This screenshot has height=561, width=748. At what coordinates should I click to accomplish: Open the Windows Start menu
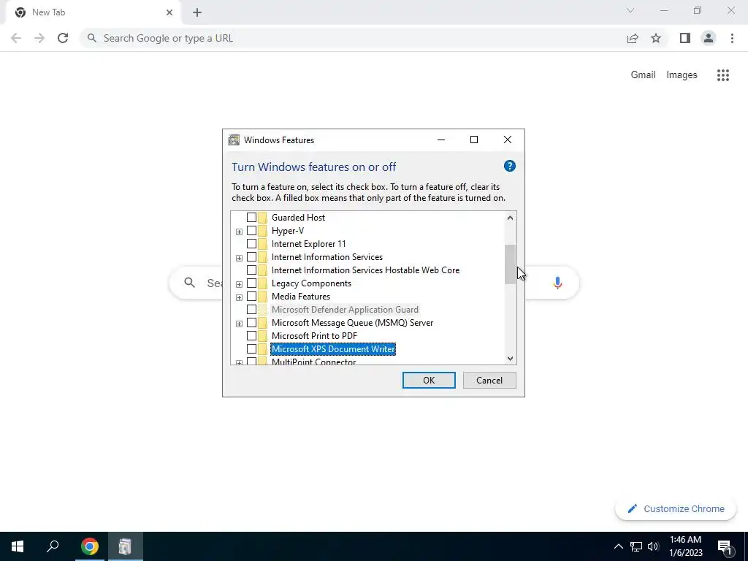point(18,546)
